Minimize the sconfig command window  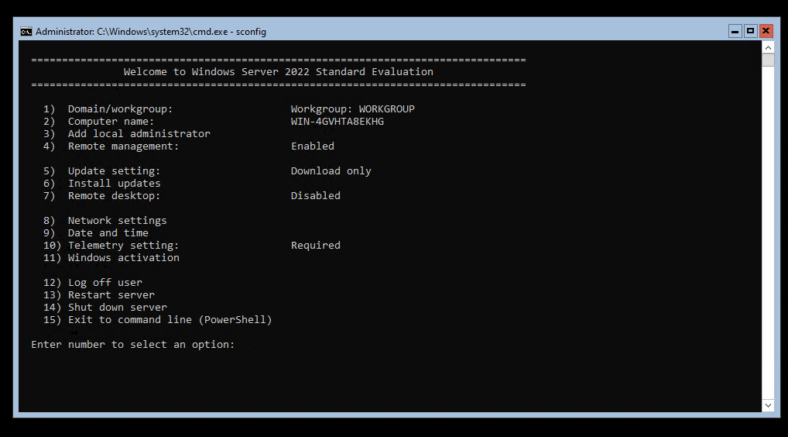(x=735, y=31)
